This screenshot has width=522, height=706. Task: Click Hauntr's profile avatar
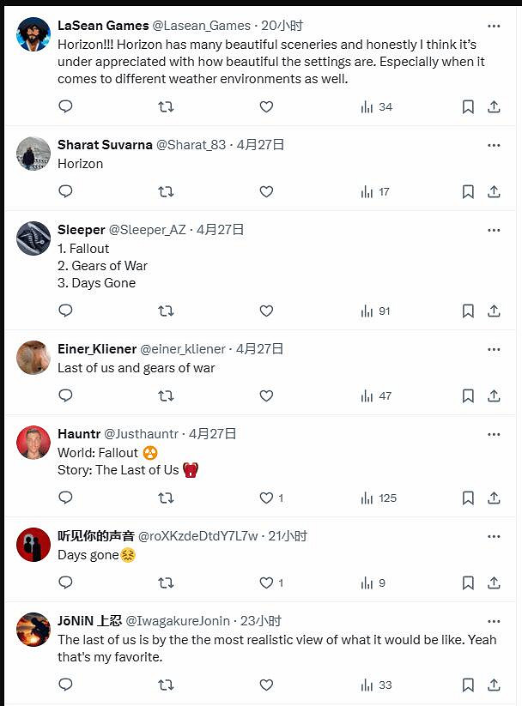click(x=33, y=443)
